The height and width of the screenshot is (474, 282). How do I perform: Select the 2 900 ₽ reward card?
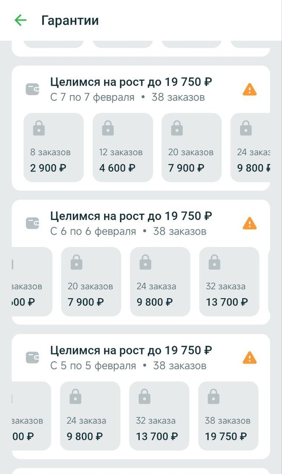point(53,148)
